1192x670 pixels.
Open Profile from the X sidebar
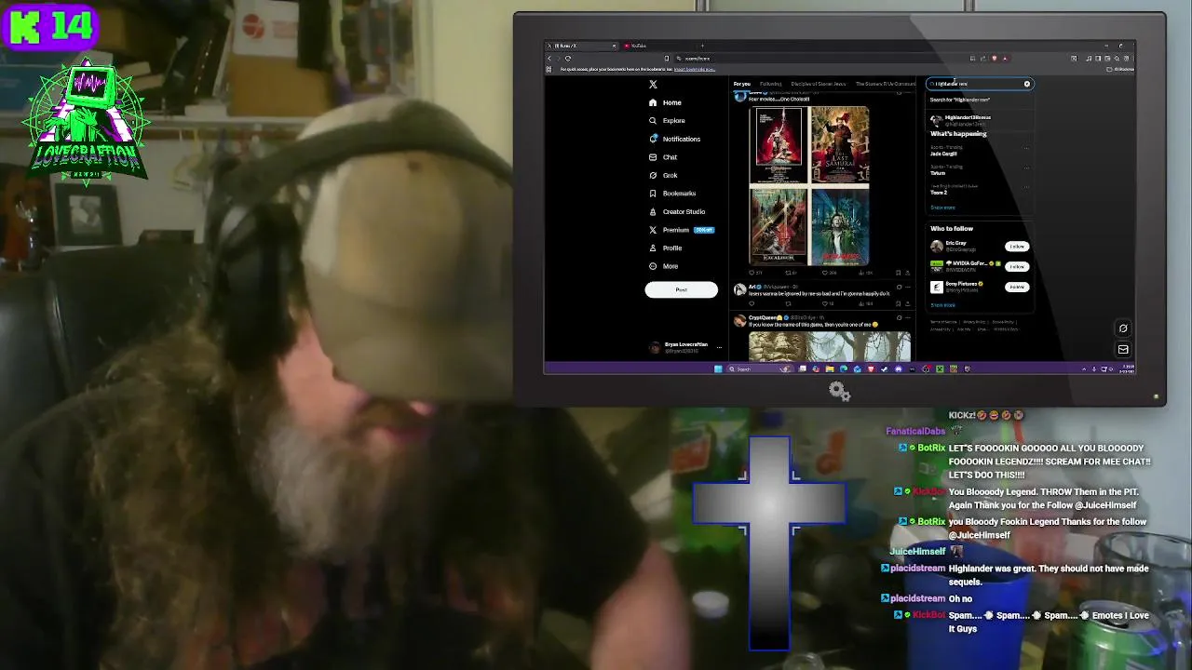click(665, 248)
